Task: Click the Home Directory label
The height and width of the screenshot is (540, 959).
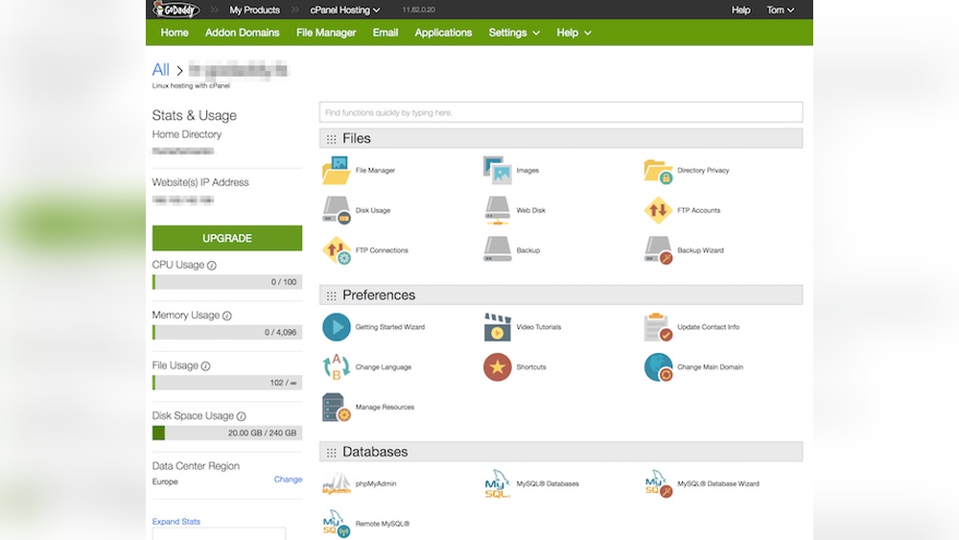Action: click(187, 134)
